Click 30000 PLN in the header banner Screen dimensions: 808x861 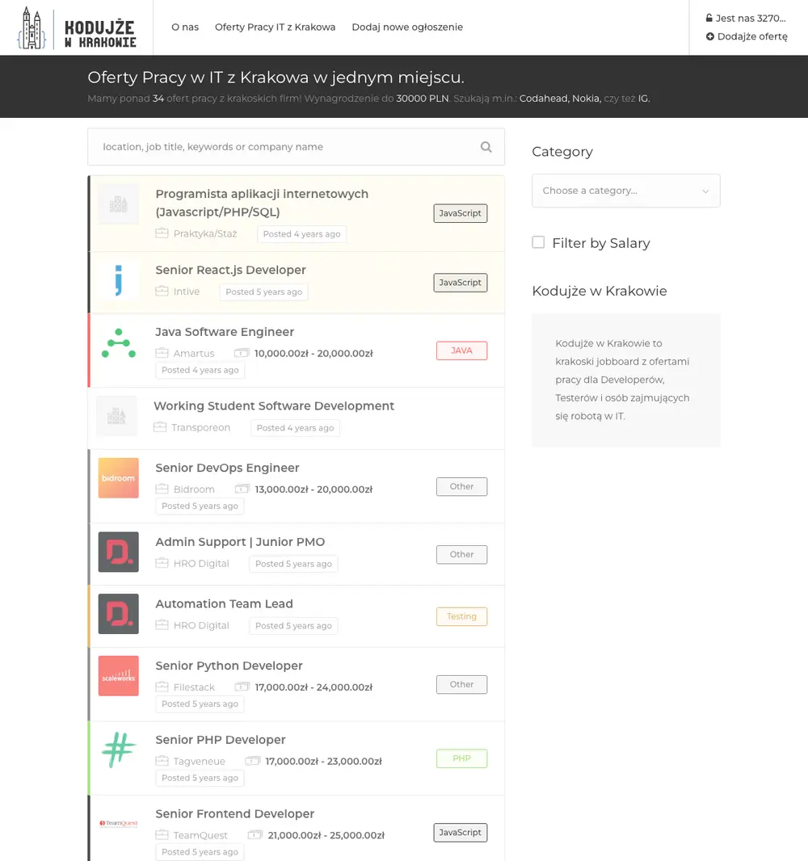coord(422,99)
